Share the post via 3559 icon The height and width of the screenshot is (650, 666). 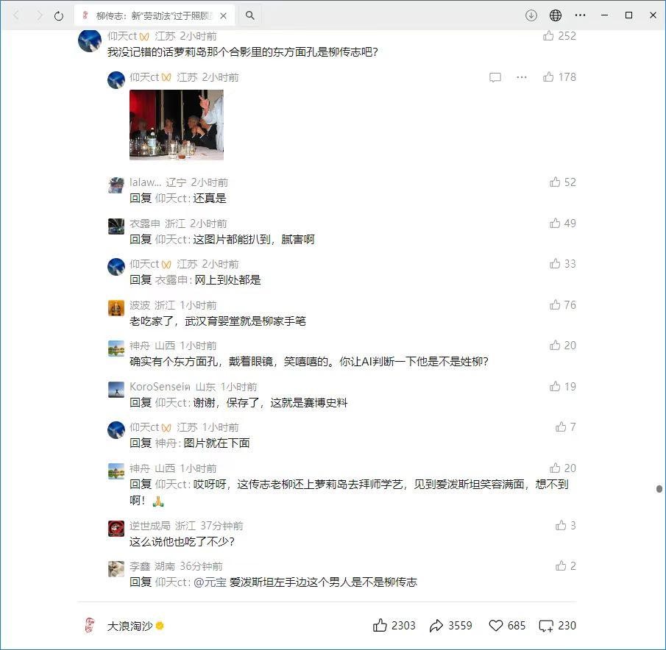[x=436, y=626]
